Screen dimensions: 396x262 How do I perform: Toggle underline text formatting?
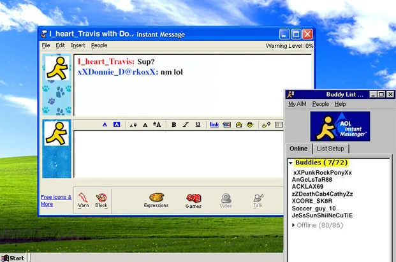(198, 125)
